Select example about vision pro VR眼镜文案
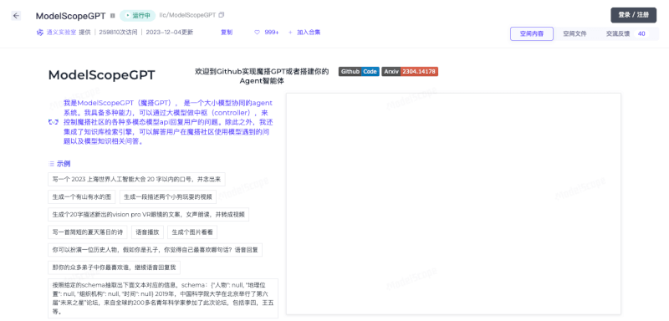 (148, 215)
